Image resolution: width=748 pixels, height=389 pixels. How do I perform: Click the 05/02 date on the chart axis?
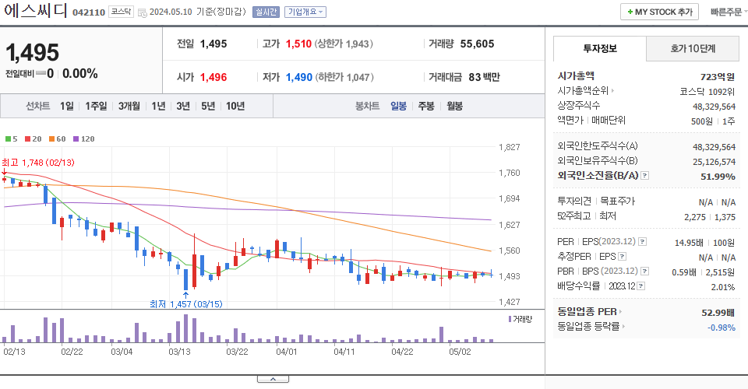(x=460, y=352)
